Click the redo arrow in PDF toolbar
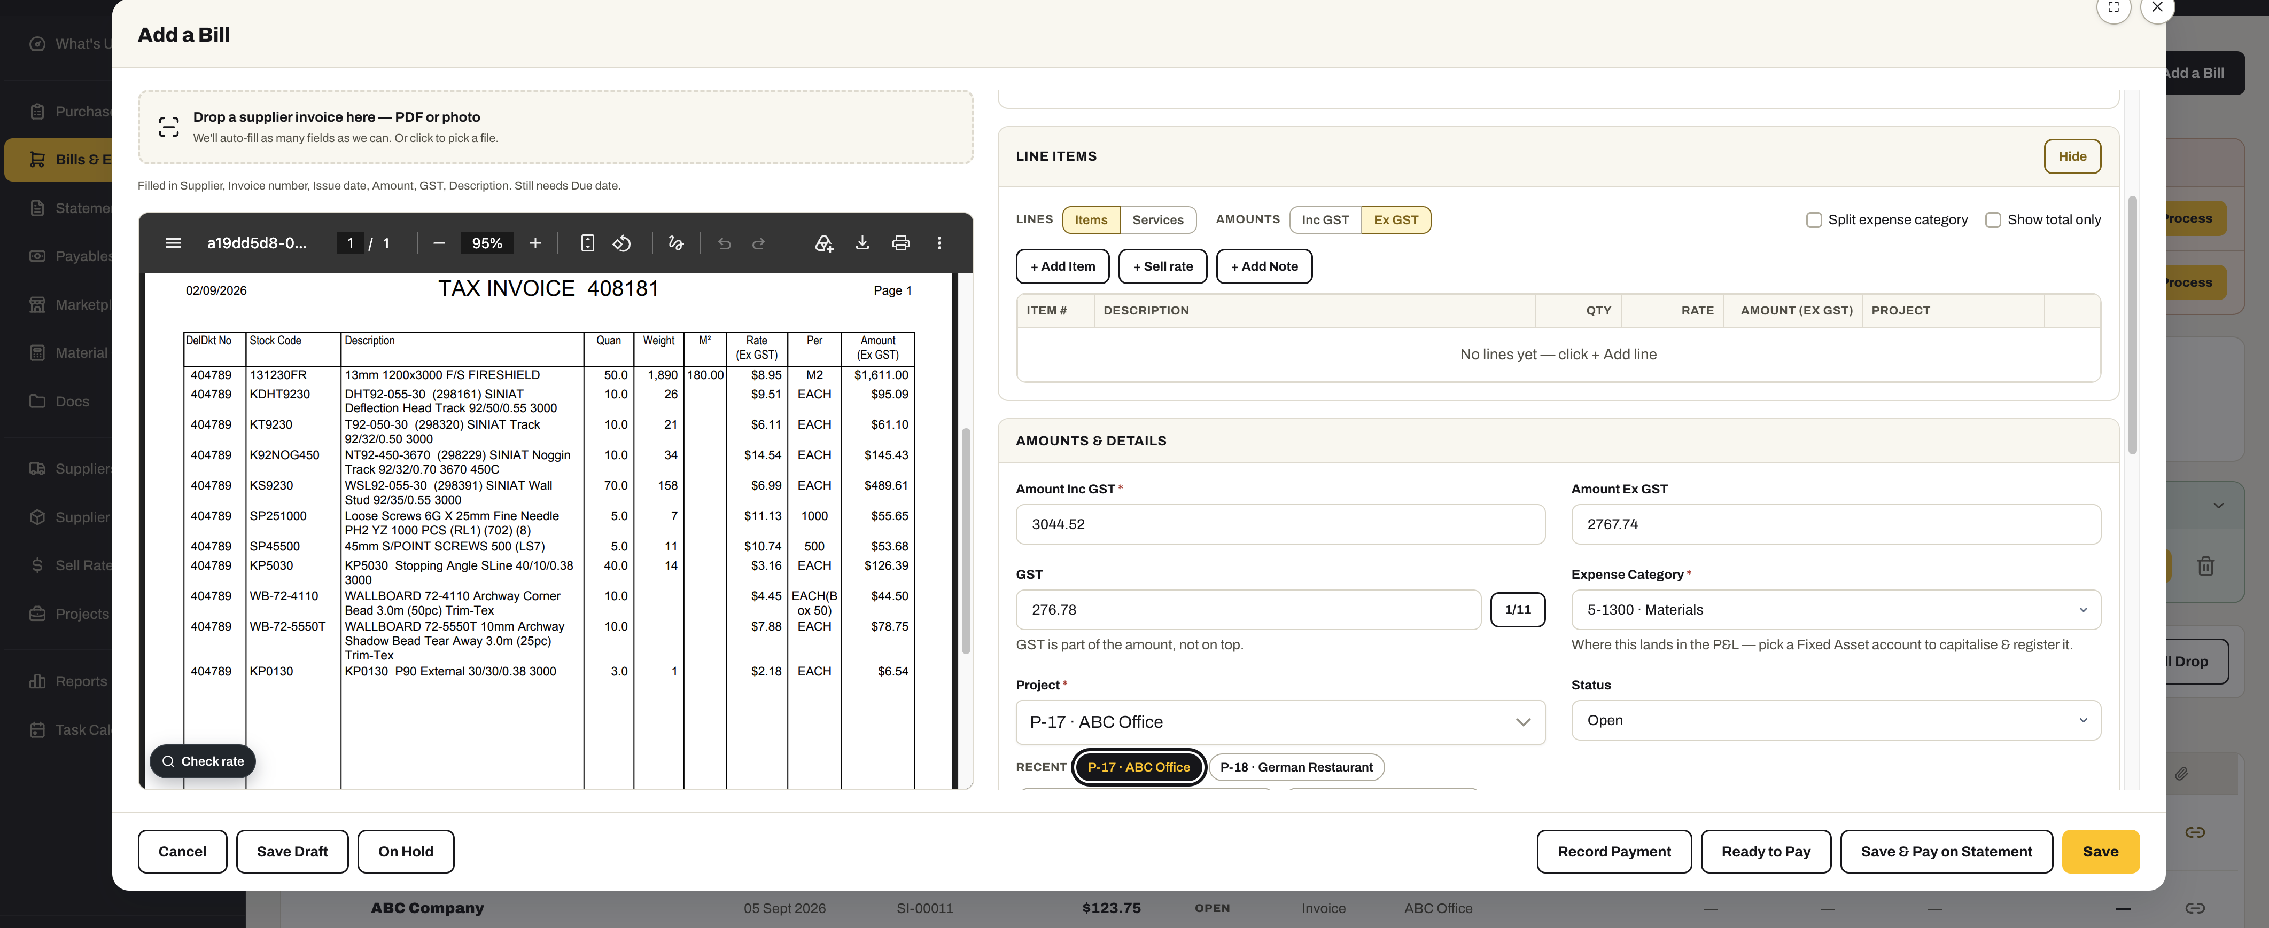 tap(758, 243)
